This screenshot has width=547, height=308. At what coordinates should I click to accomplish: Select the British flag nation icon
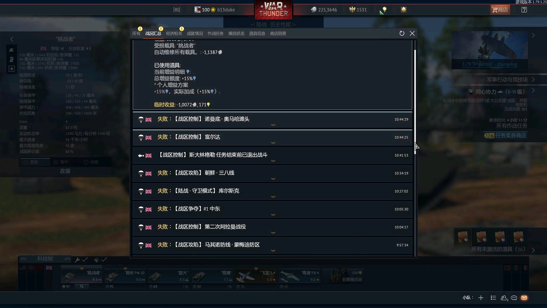pyautogui.click(x=49, y=268)
